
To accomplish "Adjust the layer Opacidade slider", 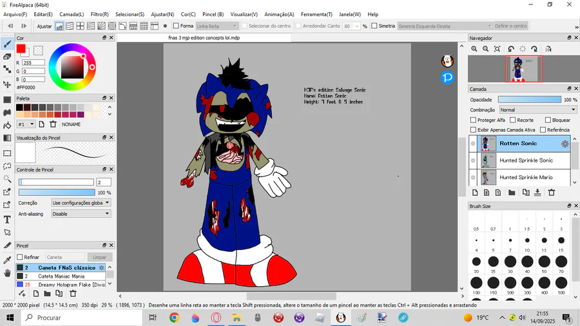I will point(529,100).
